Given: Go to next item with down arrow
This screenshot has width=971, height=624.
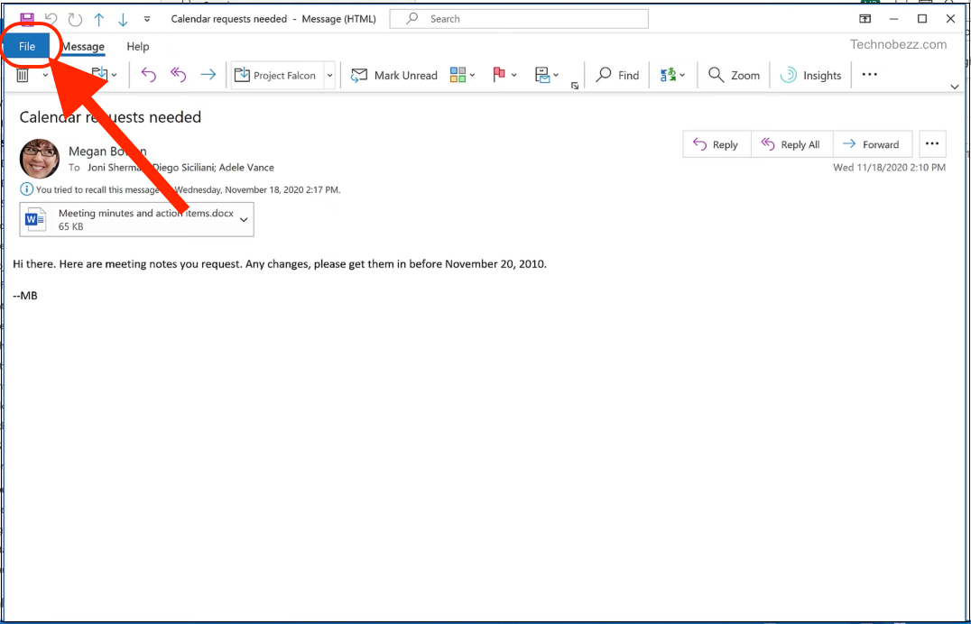Looking at the screenshot, I should (123, 19).
